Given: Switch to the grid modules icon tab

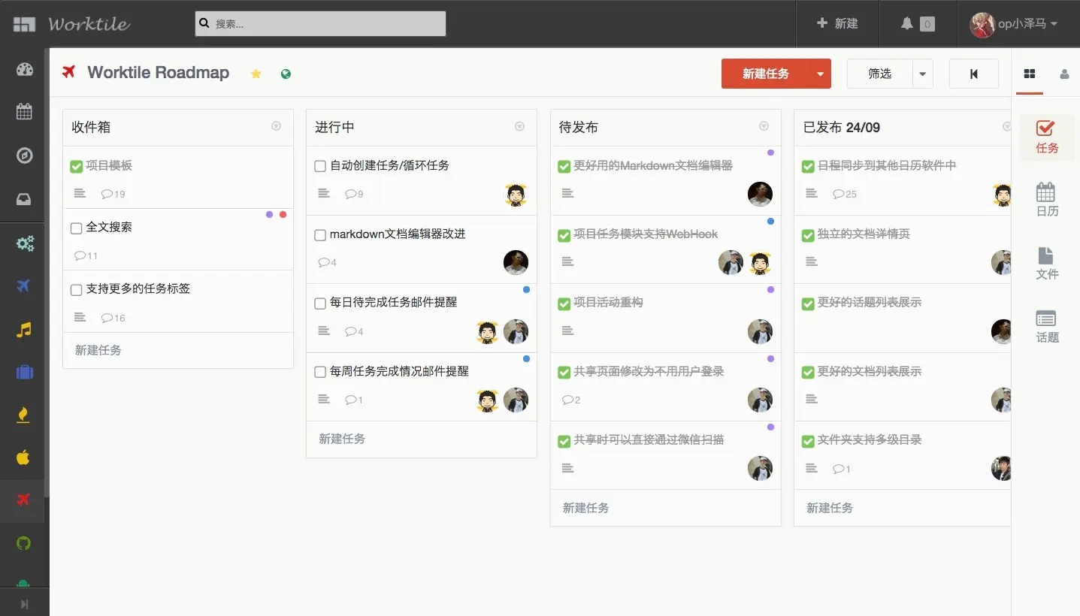Looking at the screenshot, I should coord(1030,74).
